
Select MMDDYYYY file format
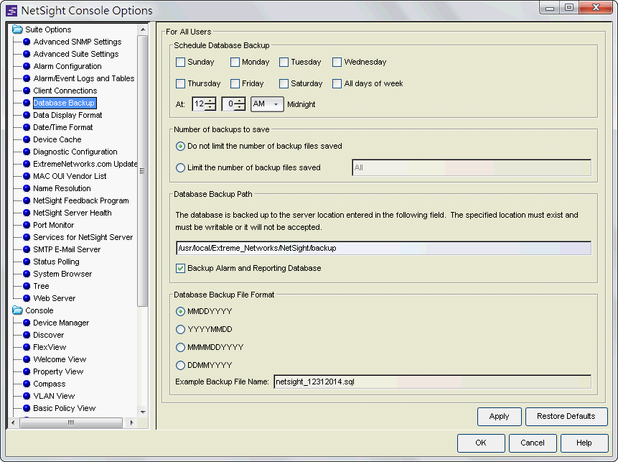pyautogui.click(x=180, y=312)
